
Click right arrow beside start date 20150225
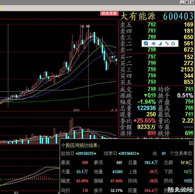coord(96,154)
